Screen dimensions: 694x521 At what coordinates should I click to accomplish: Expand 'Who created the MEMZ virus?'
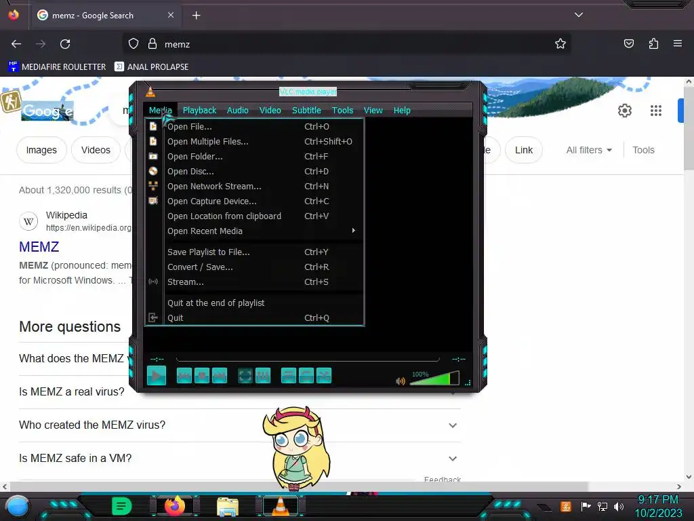239,425
